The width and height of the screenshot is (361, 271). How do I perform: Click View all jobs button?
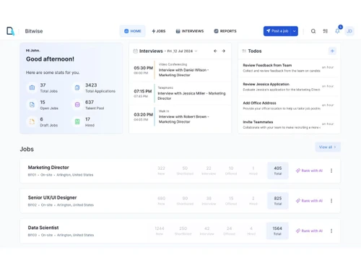[328, 147]
